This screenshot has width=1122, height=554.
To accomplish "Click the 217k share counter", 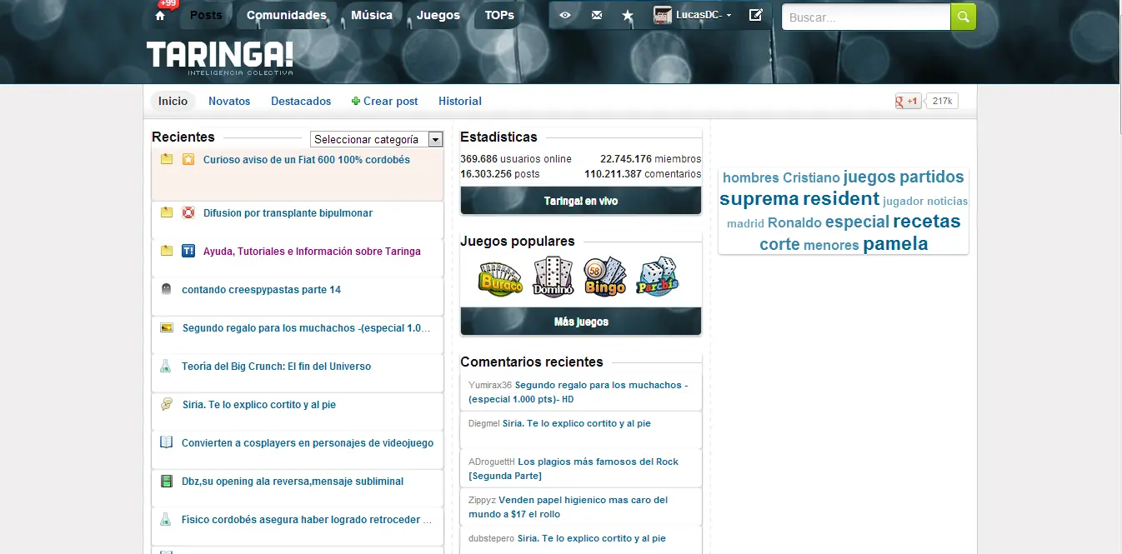I will pyautogui.click(x=942, y=102).
